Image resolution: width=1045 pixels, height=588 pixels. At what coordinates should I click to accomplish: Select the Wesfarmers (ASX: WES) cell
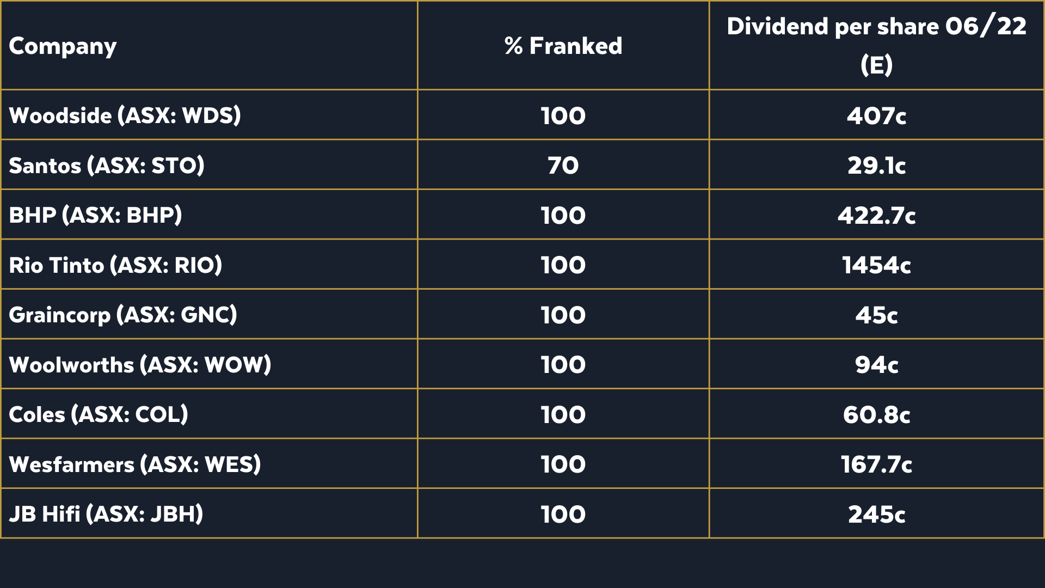pyautogui.click(x=135, y=464)
